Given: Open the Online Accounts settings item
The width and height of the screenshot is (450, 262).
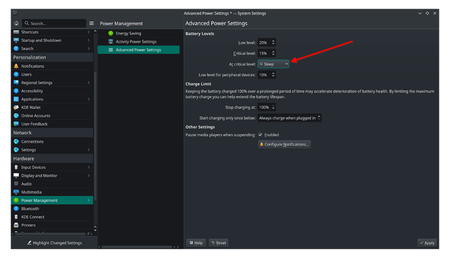Looking at the screenshot, I should pos(52,116).
